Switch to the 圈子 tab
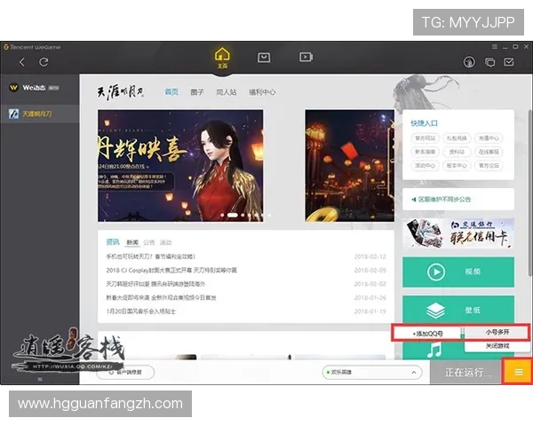The height and width of the screenshot is (426, 533). coord(197,91)
